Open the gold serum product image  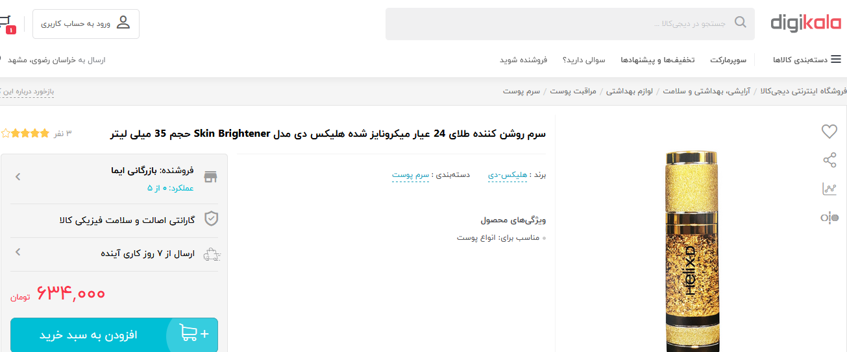tap(691, 252)
